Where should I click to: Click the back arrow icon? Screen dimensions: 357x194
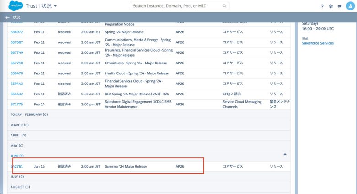click(x=7, y=17)
